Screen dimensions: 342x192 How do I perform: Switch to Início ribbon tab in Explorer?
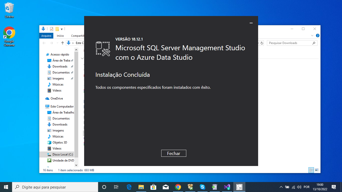tap(60, 36)
